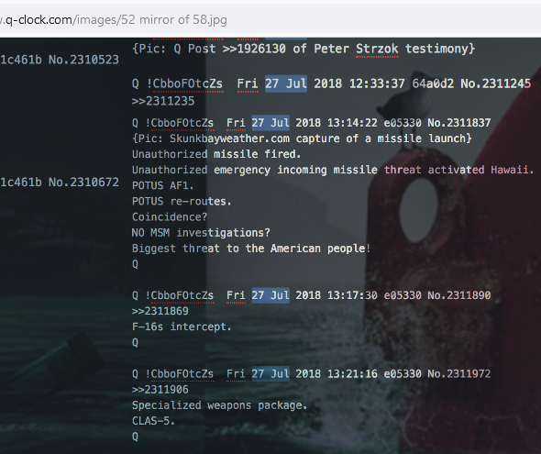Click 'Unauthorized missile fired.' line

pos(216,154)
